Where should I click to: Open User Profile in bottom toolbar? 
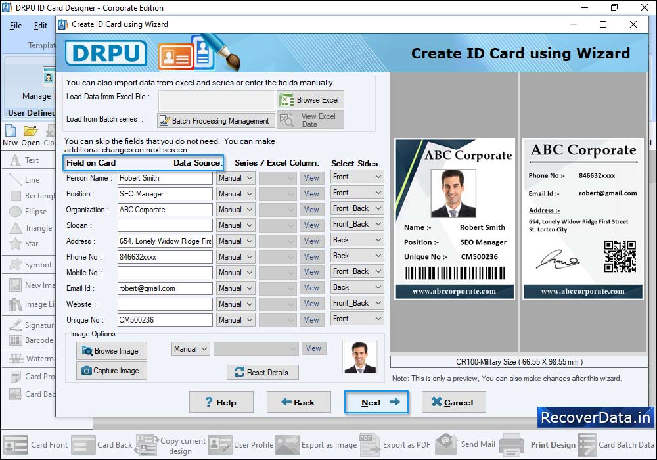pyautogui.click(x=241, y=445)
